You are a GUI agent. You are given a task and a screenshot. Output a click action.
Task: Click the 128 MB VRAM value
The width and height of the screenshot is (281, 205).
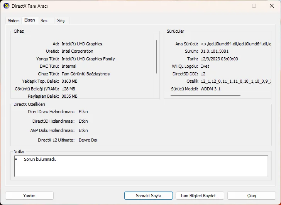[x=68, y=89]
